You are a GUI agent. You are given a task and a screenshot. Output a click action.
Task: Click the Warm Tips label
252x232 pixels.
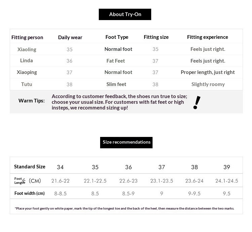(32, 101)
